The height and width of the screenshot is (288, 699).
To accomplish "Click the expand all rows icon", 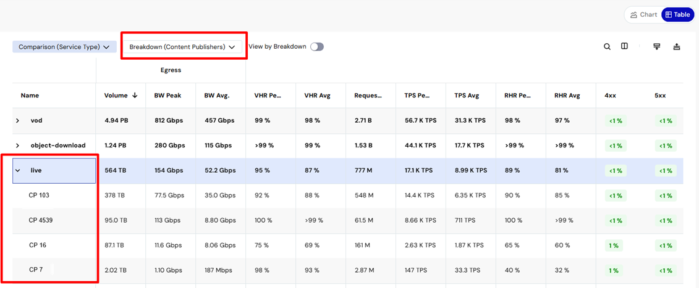I will click(x=656, y=47).
